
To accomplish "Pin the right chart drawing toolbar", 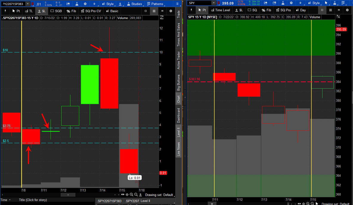I will (x=191, y=10).
